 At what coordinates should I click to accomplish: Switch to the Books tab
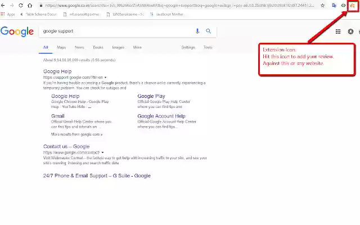[98, 47]
